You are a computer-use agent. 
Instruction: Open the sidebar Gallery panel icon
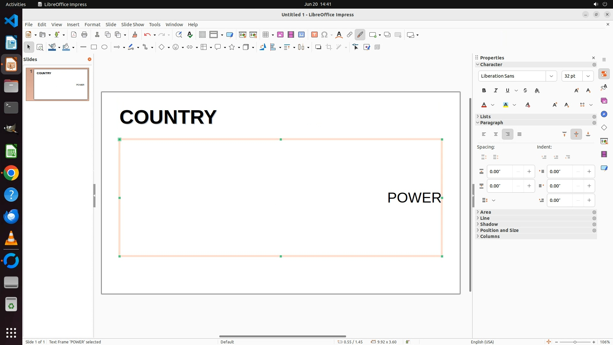[604, 101]
